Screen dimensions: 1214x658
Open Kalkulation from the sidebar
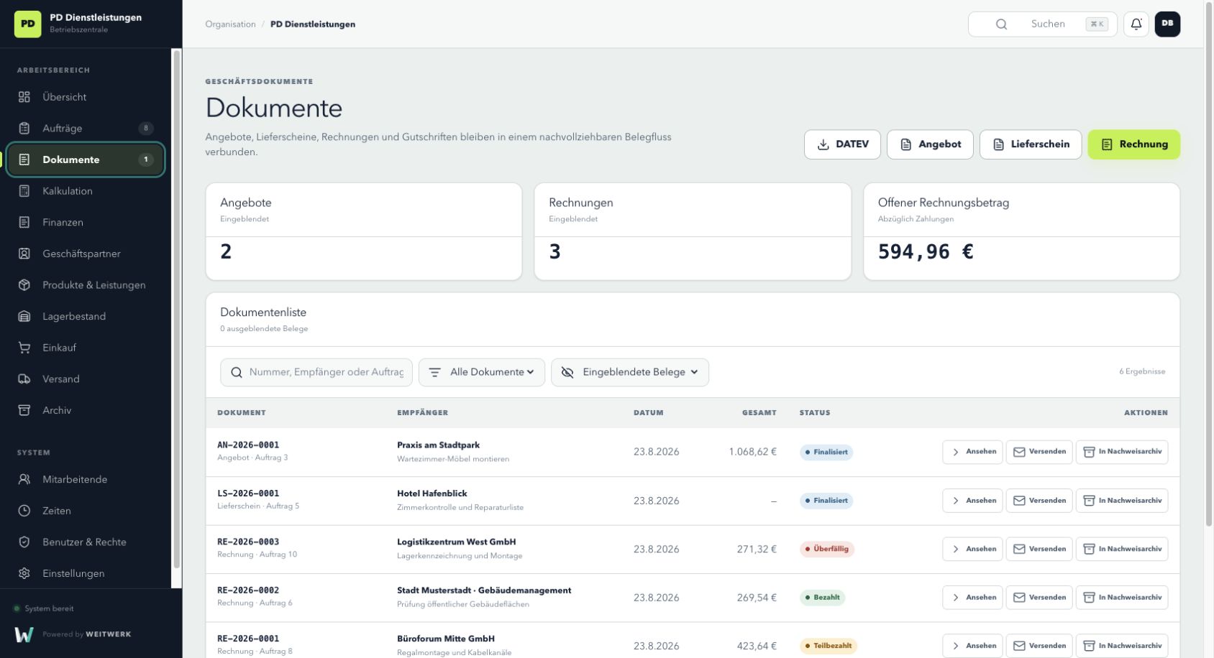(85, 191)
